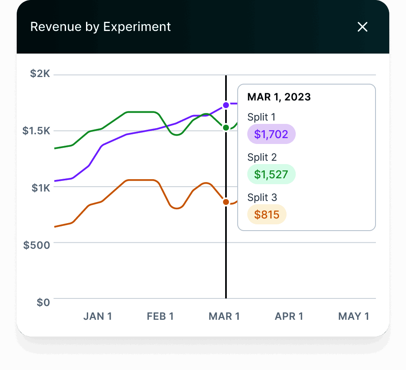Click the $1K y-axis label
406x370 pixels.
[x=41, y=188]
